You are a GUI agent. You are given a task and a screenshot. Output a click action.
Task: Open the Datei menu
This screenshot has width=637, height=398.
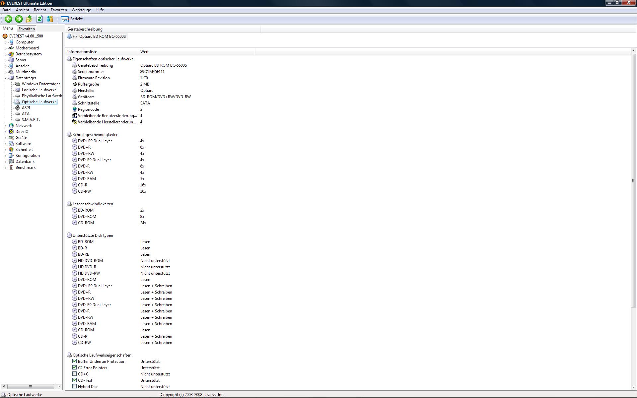(7, 10)
